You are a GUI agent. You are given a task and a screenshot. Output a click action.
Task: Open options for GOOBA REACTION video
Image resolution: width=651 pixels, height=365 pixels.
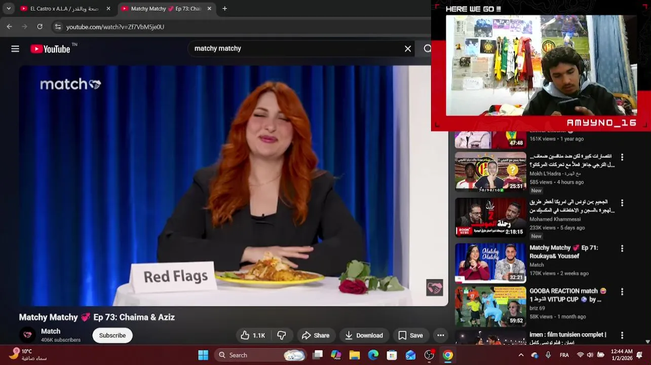(622, 292)
